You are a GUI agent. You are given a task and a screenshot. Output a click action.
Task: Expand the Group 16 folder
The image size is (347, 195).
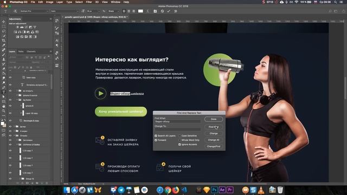(20, 179)
